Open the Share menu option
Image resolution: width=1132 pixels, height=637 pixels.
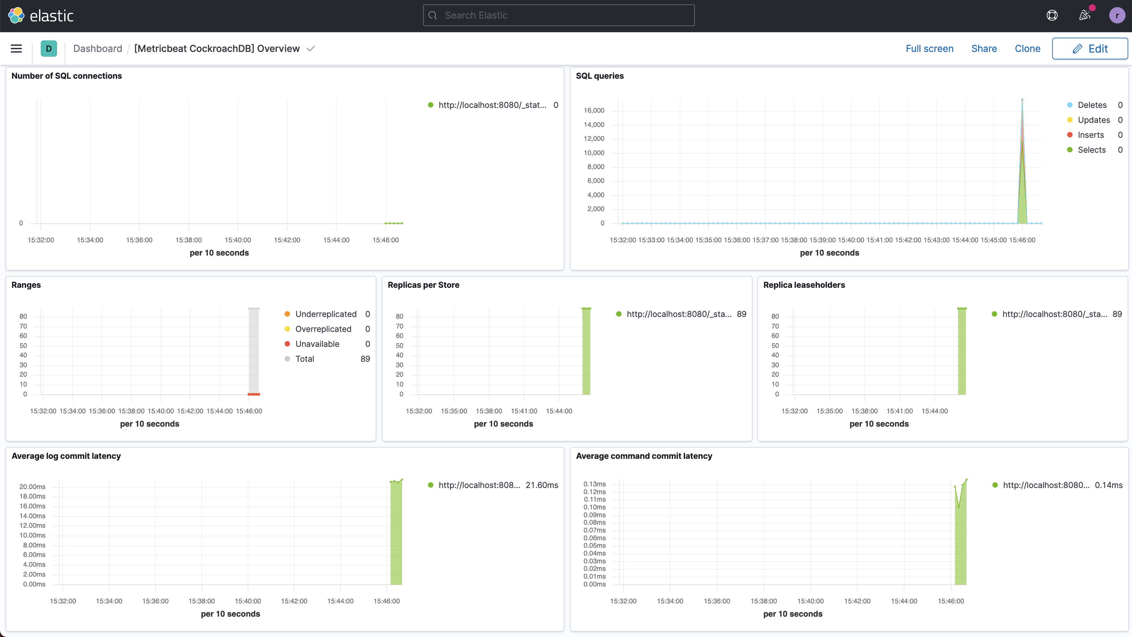tap(984, 49)
